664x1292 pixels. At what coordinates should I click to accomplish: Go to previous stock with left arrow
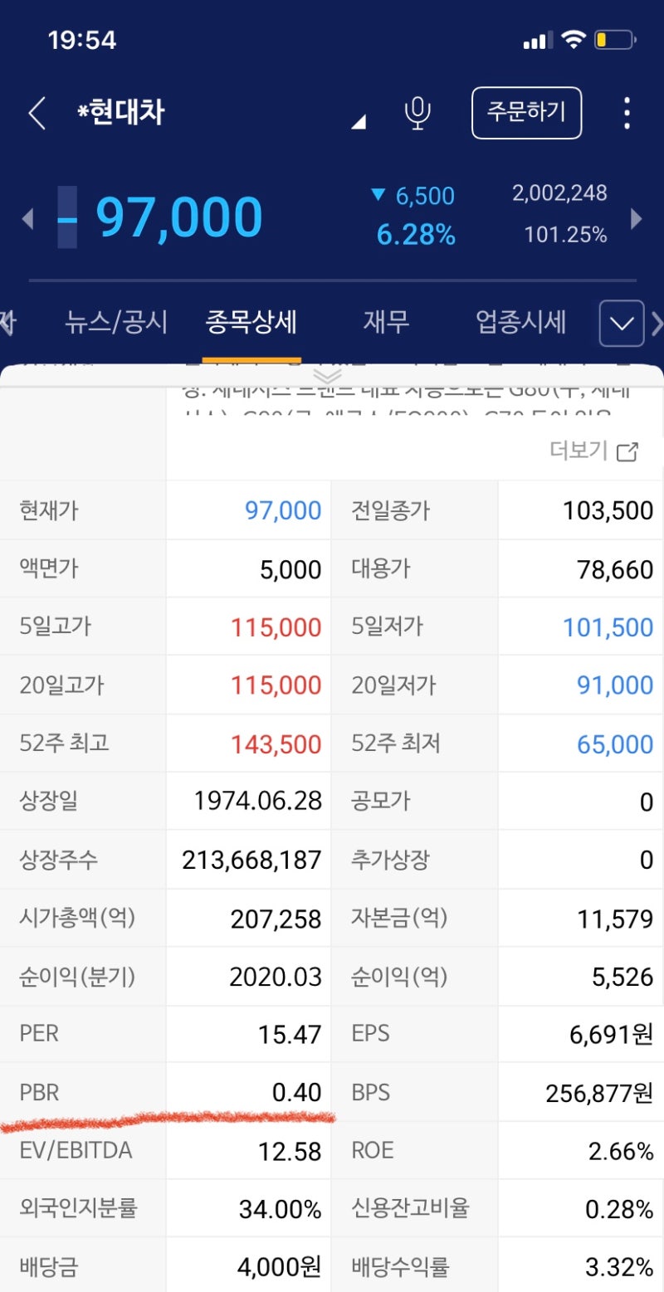[27, 219]
